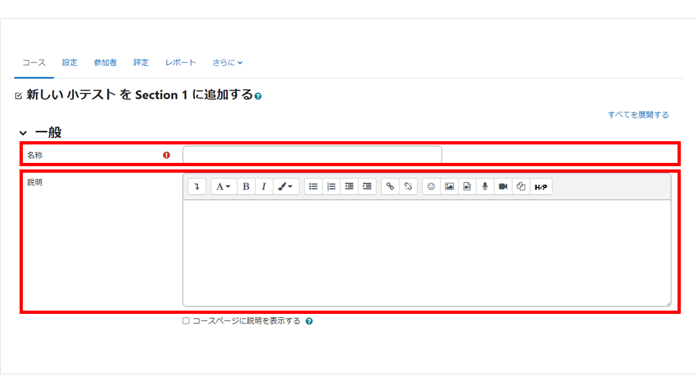This screenshot has width=696, height=391.
Task: Click the required-field warning icon by 名称
Action: click(166, 155)
